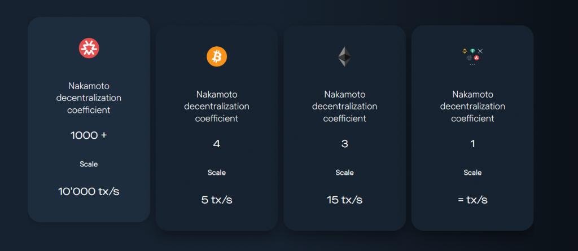Click 'Nakamoto decentralization coefficient' in first card
Image resolution: width=578 pixels, height=251 pixels.
pos(89,98)
